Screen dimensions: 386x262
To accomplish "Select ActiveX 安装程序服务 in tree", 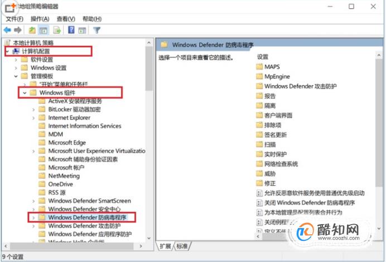I will point(75,101).
